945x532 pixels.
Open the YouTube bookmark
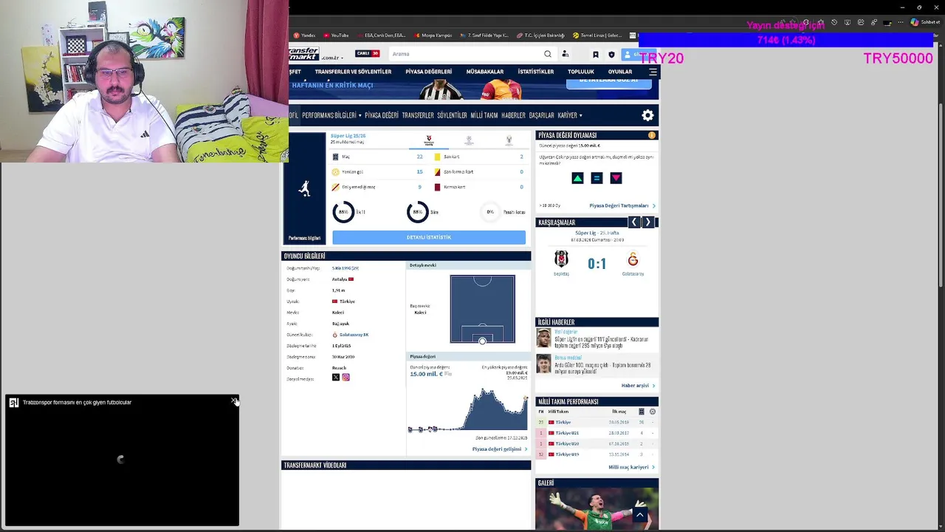pos(336,35)
